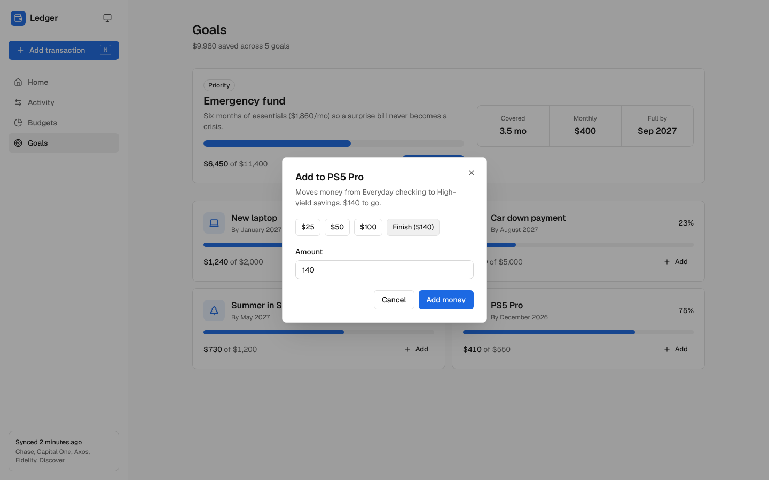Choose the $50 quick amount
Screen dimensions: 769x480
pyautogui.click(x=337, y=227)
